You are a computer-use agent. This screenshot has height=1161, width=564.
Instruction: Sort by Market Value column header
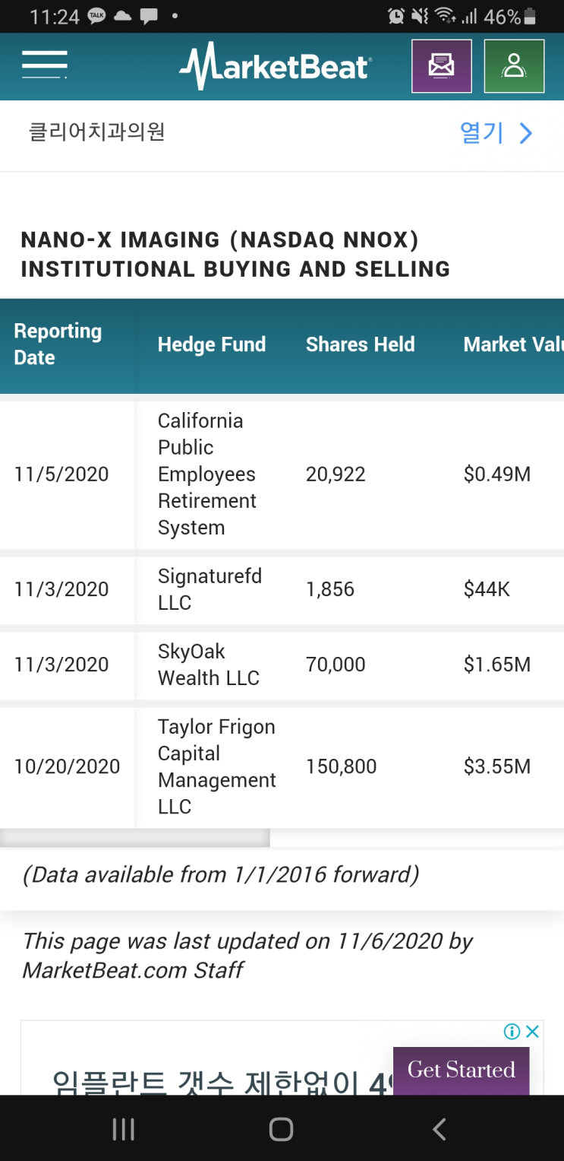513,344
